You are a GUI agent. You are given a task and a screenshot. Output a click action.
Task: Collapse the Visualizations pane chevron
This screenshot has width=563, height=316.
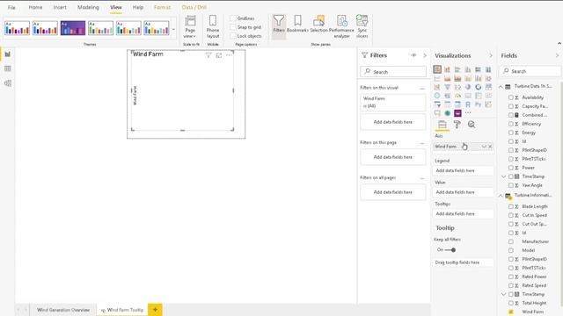coord(491,55)
